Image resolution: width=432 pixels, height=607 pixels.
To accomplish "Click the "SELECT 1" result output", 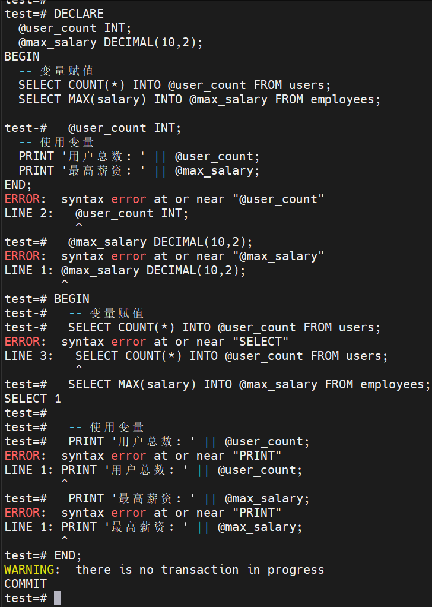I will (33, 399).
